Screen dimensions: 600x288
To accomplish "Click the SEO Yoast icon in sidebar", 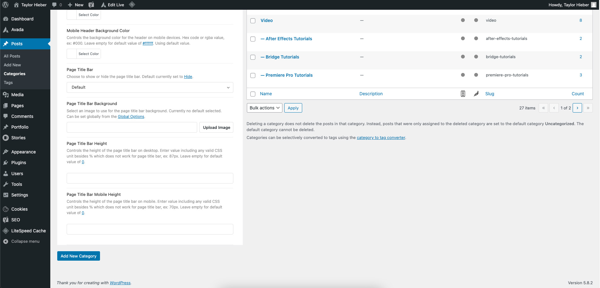I will click(6, 220).
